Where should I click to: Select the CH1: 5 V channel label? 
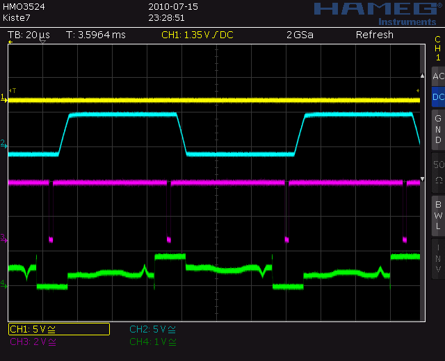59,329
